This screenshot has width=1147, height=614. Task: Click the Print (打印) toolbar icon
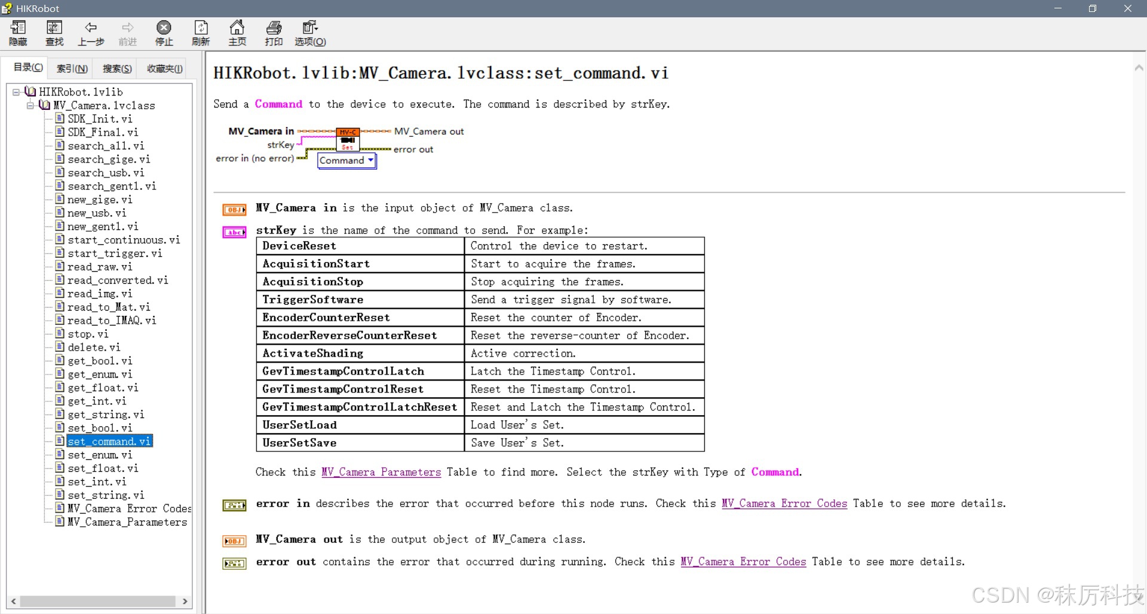click(274, 33)
